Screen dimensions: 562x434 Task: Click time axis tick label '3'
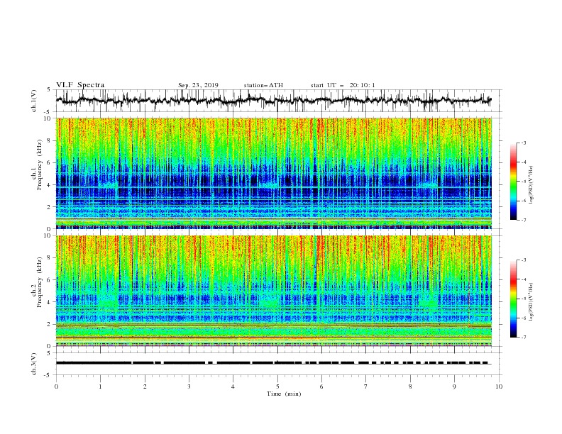coord(189,386)
